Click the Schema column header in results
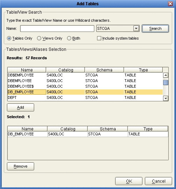 click(104, 70)
